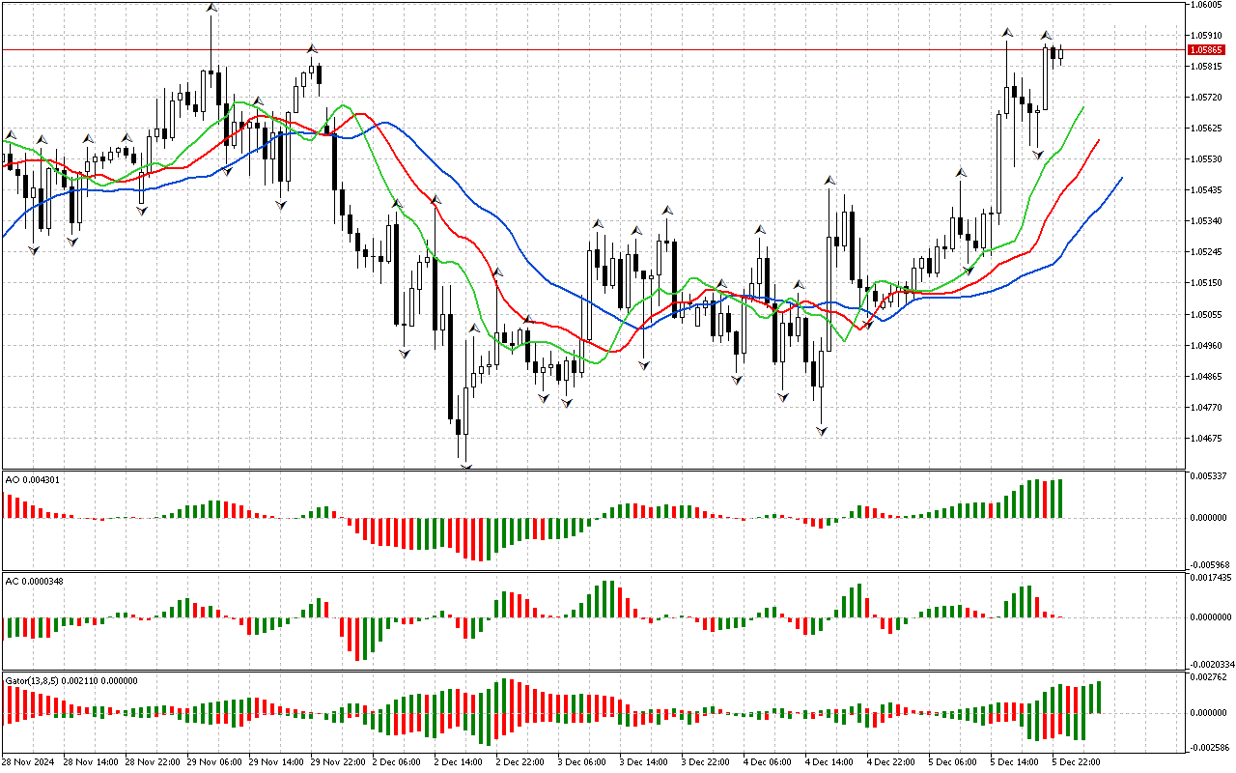Click the 29 Nov 06:00 time label
This screenshot has height=773, width=1236.
click(x=212, y=762)
